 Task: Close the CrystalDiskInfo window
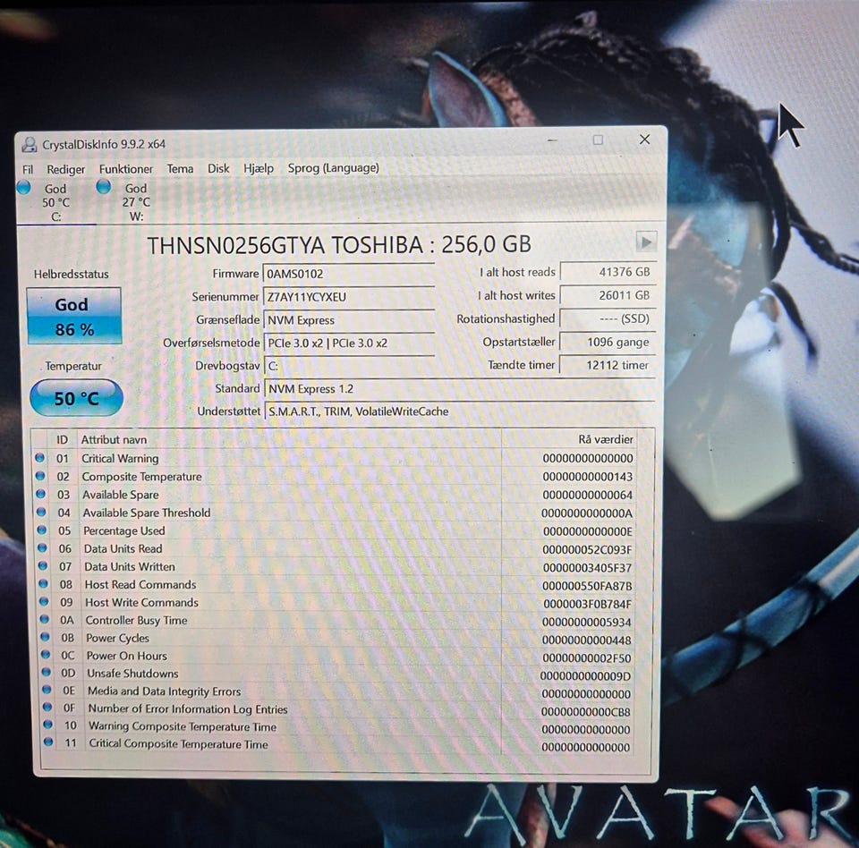click(645, 140)
